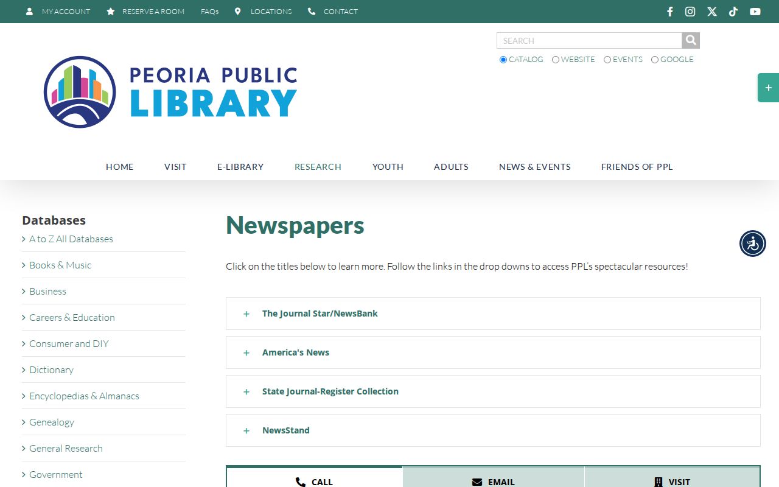The width and height of the screenshot is (779, 487).
Task: Open the accessibility widget icon
Action: point(753,243)
